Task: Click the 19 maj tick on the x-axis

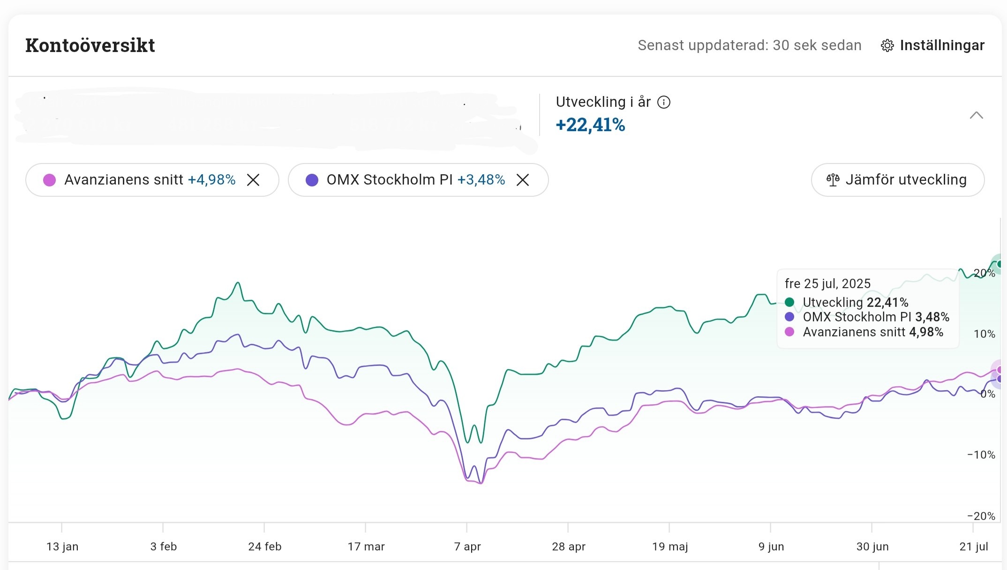Action: click(669, 546)
